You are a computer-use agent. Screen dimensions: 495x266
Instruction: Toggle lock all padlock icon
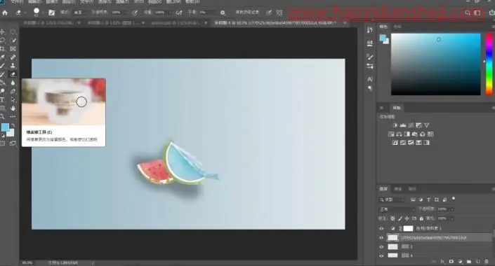coord(421,218)
